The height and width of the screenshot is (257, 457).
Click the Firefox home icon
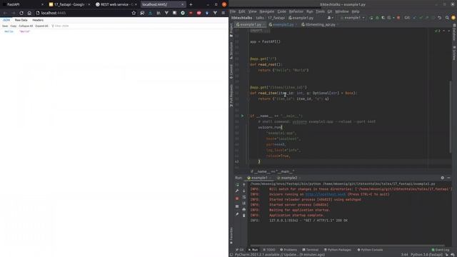tap(29, 13)
